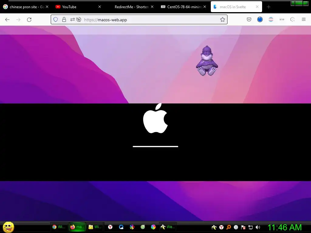Click the blocked autoplay icon in address bar
This screenshot has height=233, width=311.
(x=79, y=19)
